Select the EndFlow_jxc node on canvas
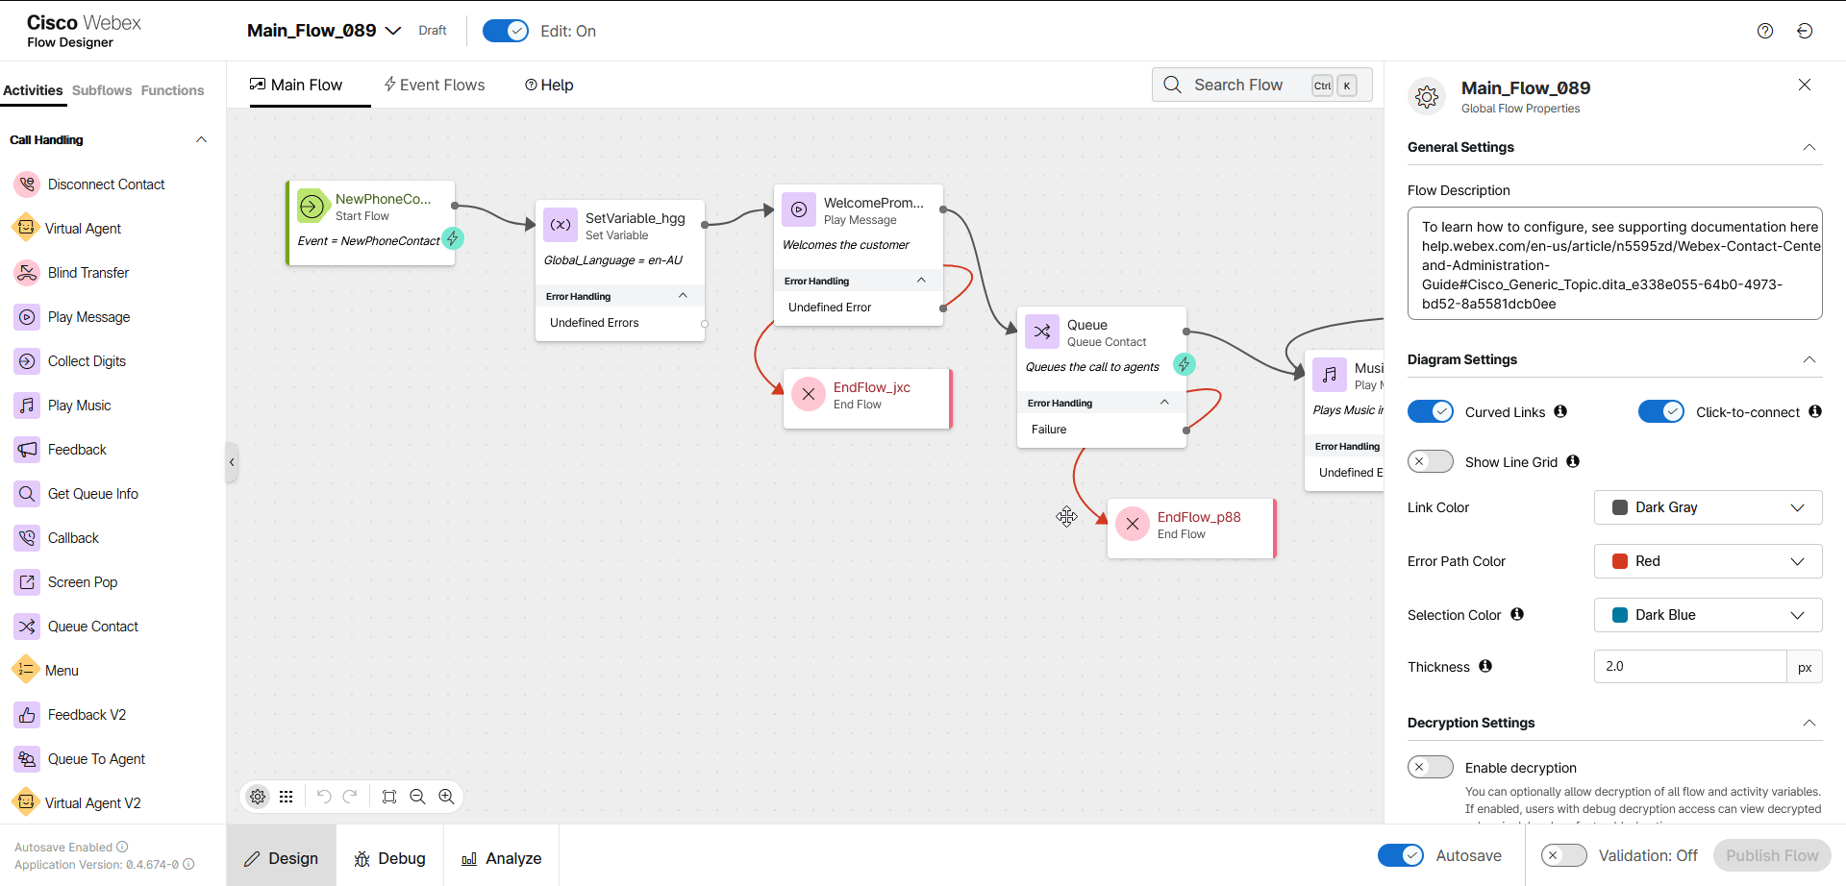Screen dimensions: 1846x886 867,398
